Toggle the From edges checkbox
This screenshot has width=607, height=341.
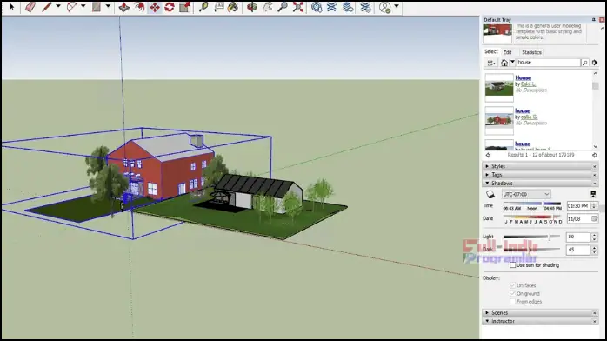512,302
